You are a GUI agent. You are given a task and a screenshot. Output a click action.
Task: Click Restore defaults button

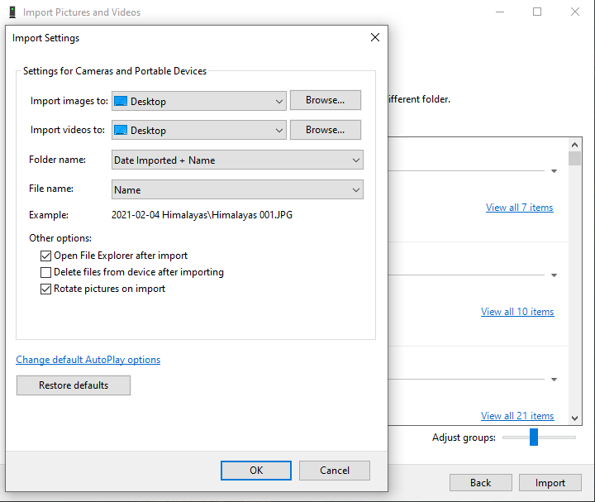[x=74, y=385]
